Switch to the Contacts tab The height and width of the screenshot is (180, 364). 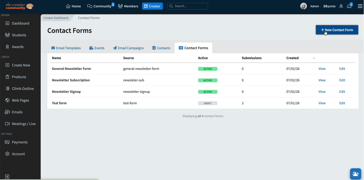coord(161,48)
